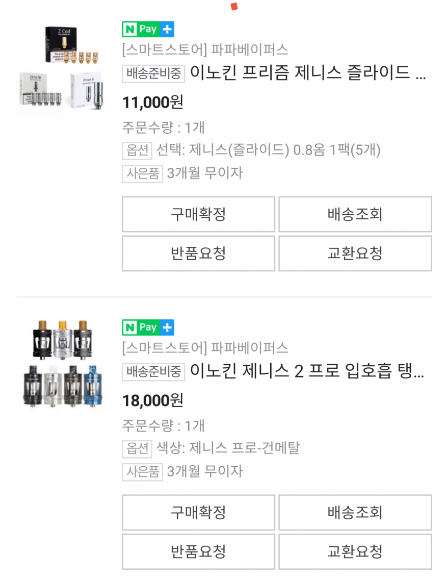Request return (반품요청) for the 18,000원 tank order

point(198,551)
